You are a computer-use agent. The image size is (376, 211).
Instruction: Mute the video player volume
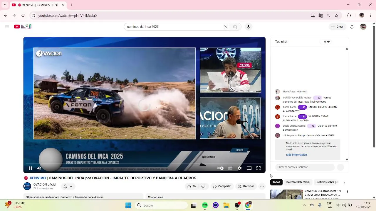(39, 168)
